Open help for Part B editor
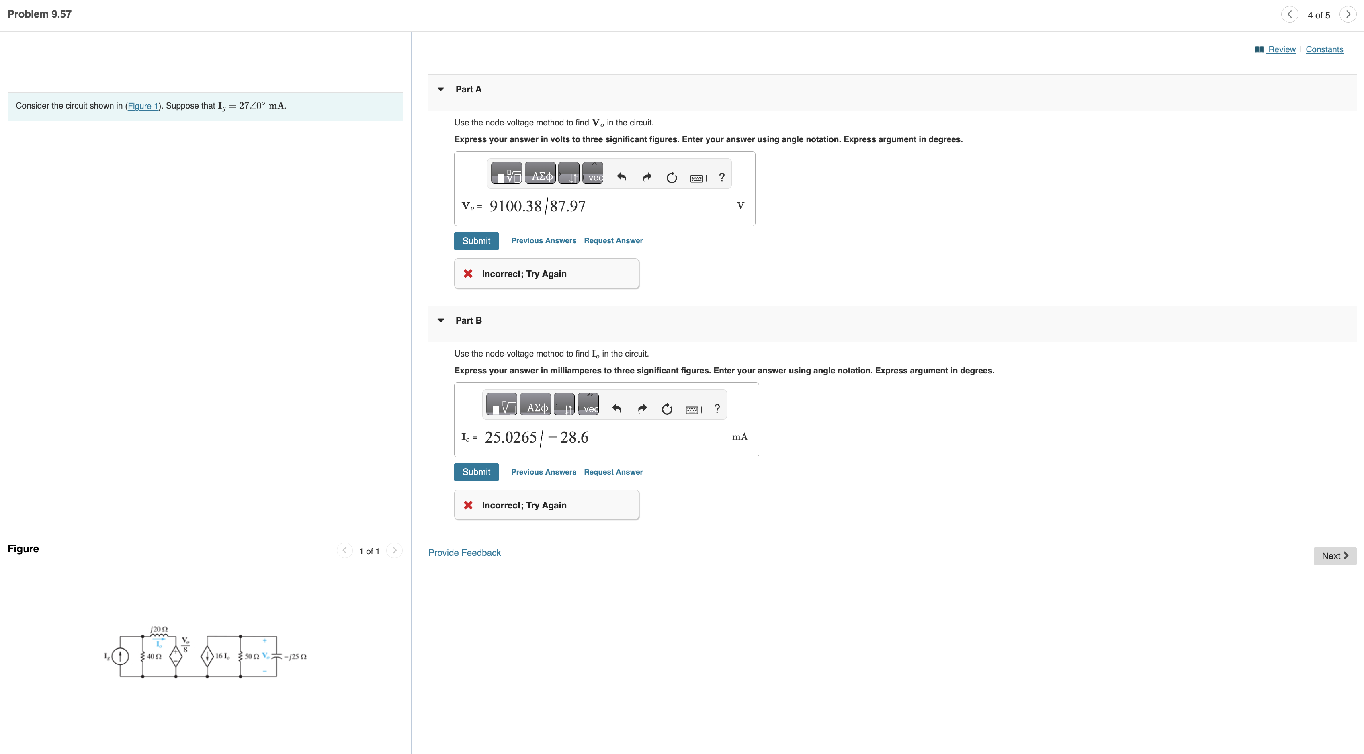The image size is (1364, 754). [x=717, y=408]
